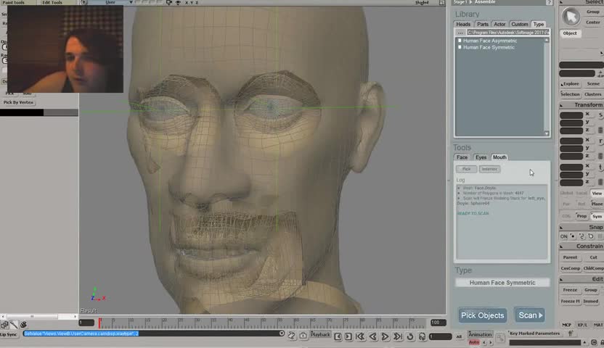Click the scale S icon in Transform
This screenshot has height=348, width=604.
[x=600, y=115]
